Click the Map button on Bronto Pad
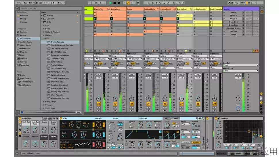The height and width of the screenshot is (157, 279). pyautogui.click(x=50, y=118)
